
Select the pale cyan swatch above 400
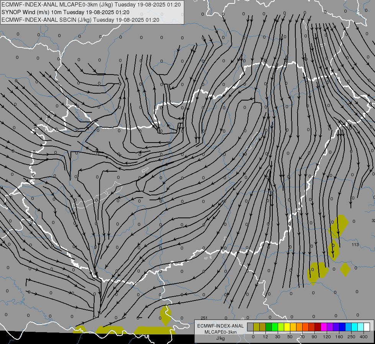coord(361,327)
